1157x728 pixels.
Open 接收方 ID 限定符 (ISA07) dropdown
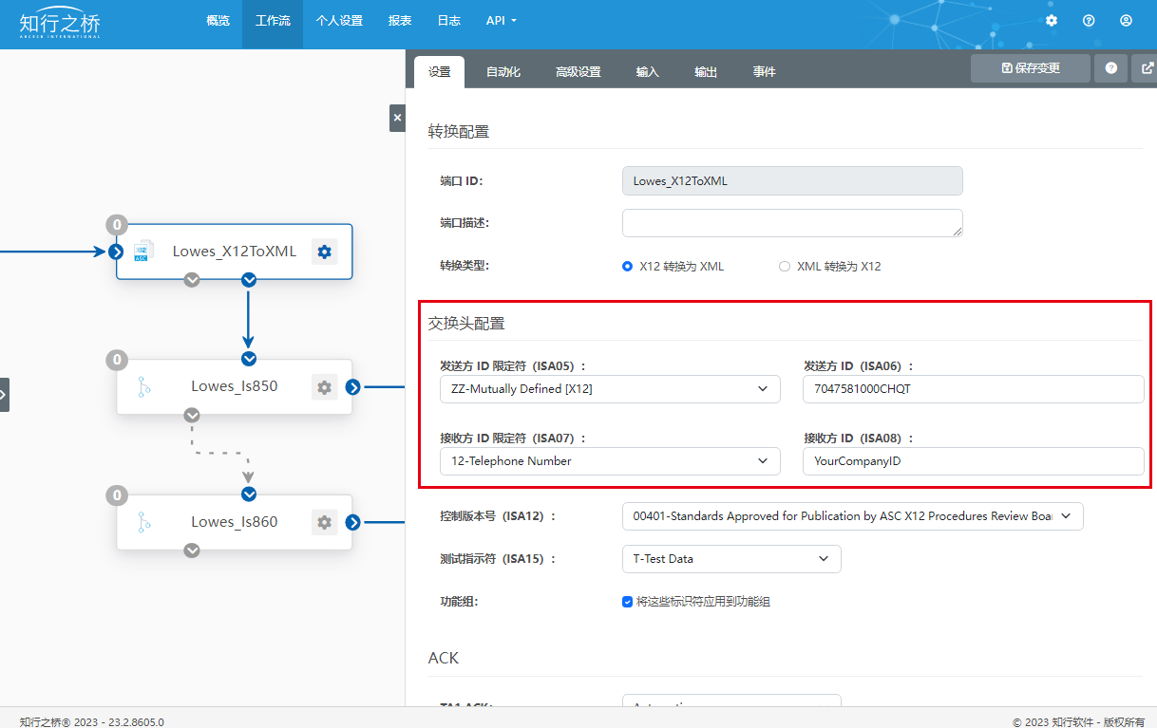pos(609,461)
